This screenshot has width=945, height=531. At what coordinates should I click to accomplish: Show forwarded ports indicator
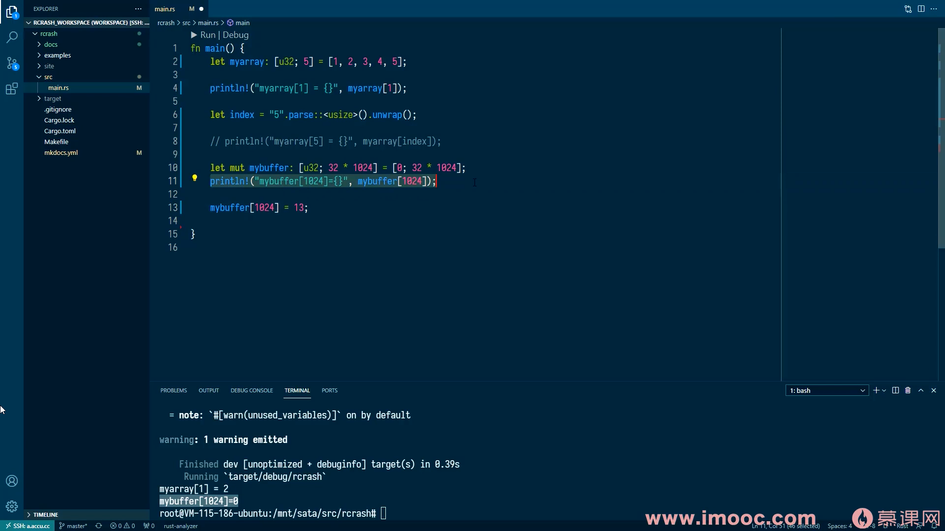(149, 526)
